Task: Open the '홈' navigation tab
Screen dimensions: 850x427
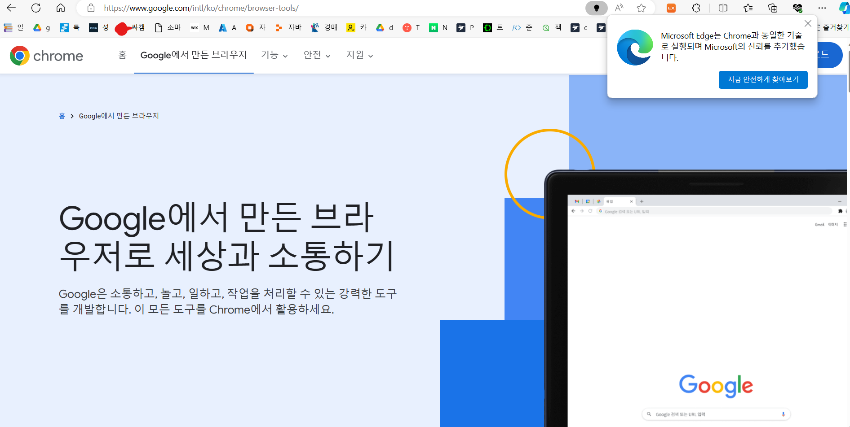Action: [122, 55]
